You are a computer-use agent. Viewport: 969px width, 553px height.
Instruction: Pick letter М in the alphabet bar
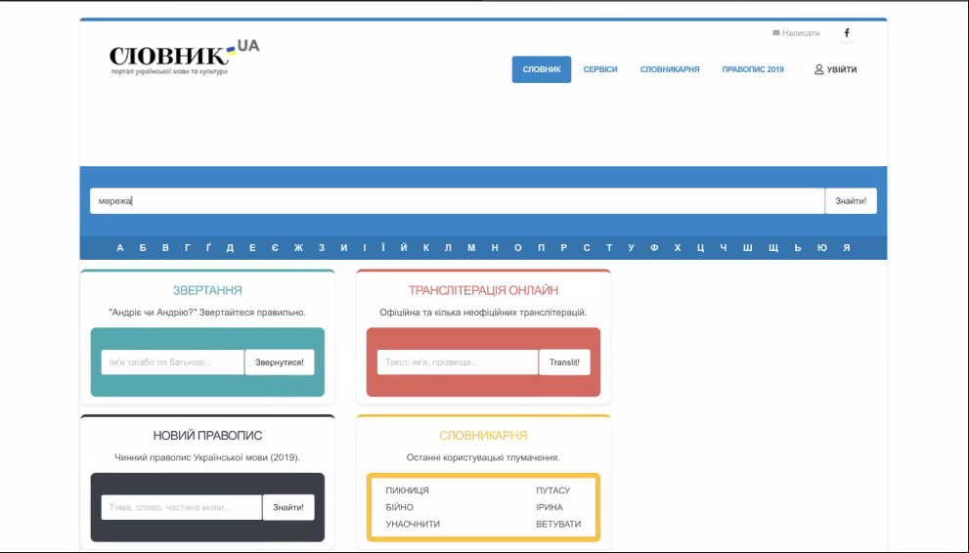tap(471, 248)
